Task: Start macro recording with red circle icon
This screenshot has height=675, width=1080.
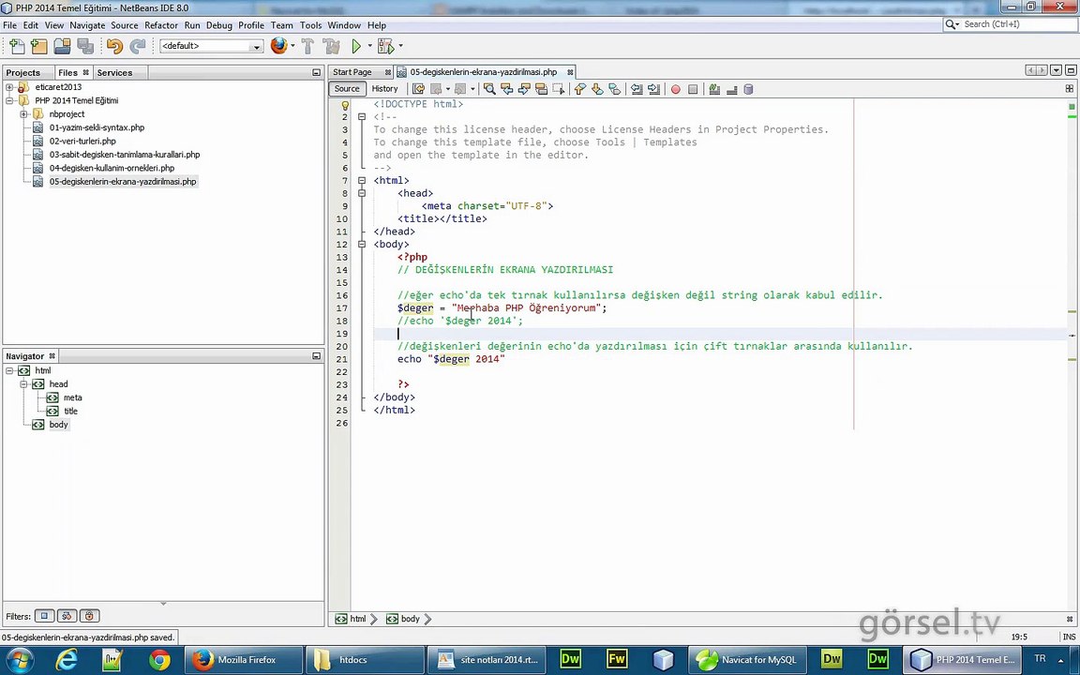Action: pos(675,89)
